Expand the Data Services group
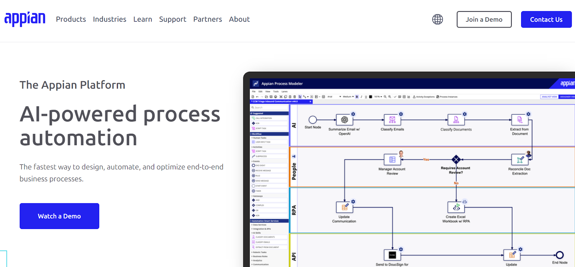 click(x=259, y=225)
